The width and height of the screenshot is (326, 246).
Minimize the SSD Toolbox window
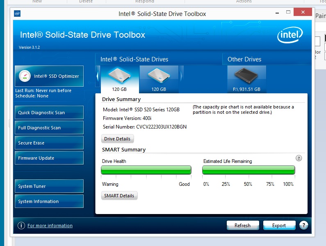click(277, 13)
